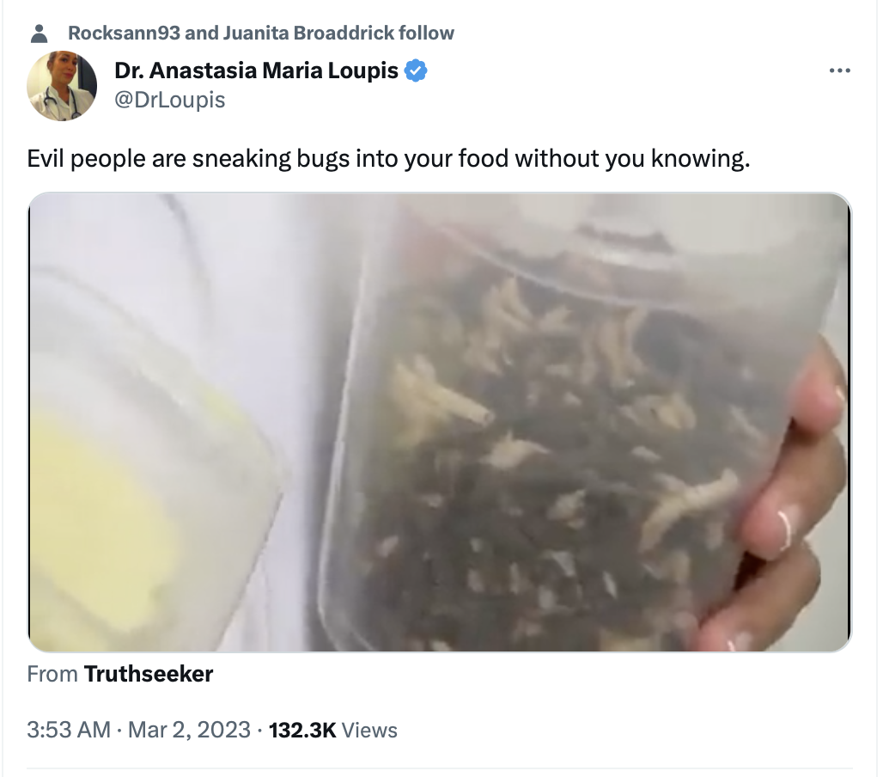Click the follower person silhouette icon
Image resolution: width=883 pixels, height=777 pixels.
(x=39, y=34)
